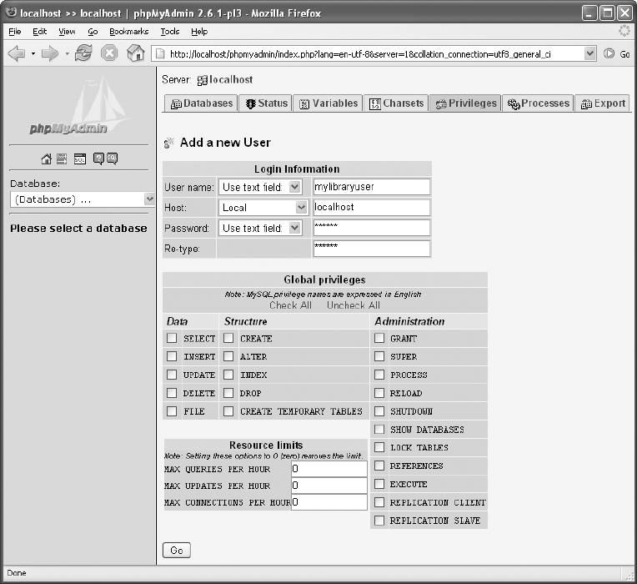Viewport: 637px width, 584px height.
Task: Check the CREATE privilege checkbox
Action: pyautogui.click(x=228, y=338)
